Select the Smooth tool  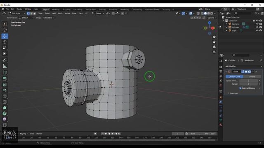(x=5, y=119)
